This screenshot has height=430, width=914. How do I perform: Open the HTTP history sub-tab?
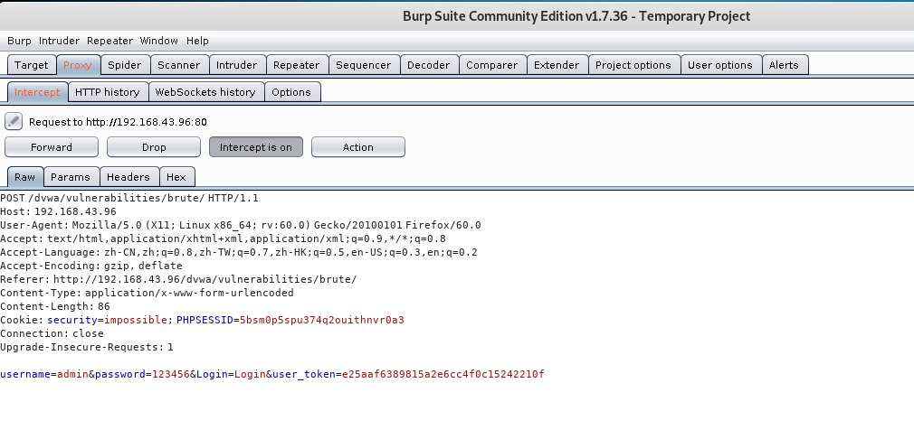pyautogui.click(x=108, y=92)
